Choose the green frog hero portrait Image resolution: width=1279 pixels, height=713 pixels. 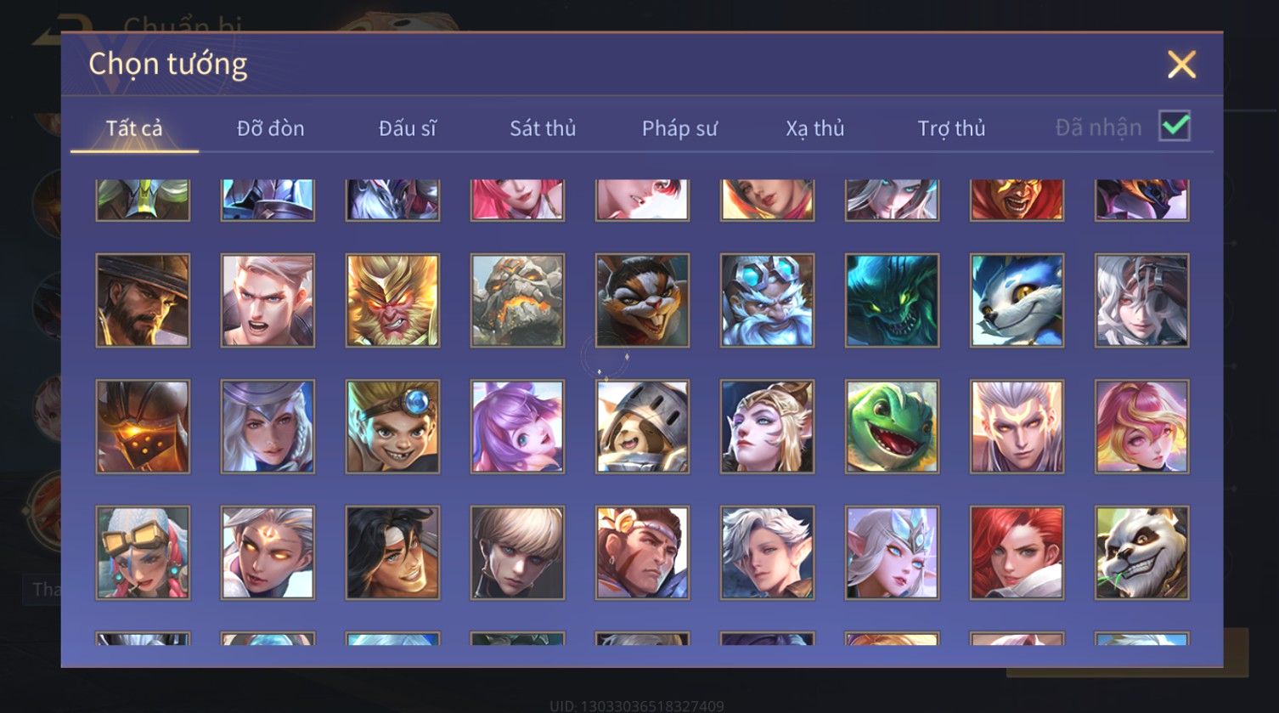click(x=892, y=426)
